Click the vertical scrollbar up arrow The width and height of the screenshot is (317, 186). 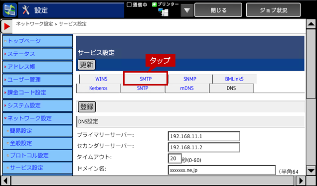tap(311, 24)
